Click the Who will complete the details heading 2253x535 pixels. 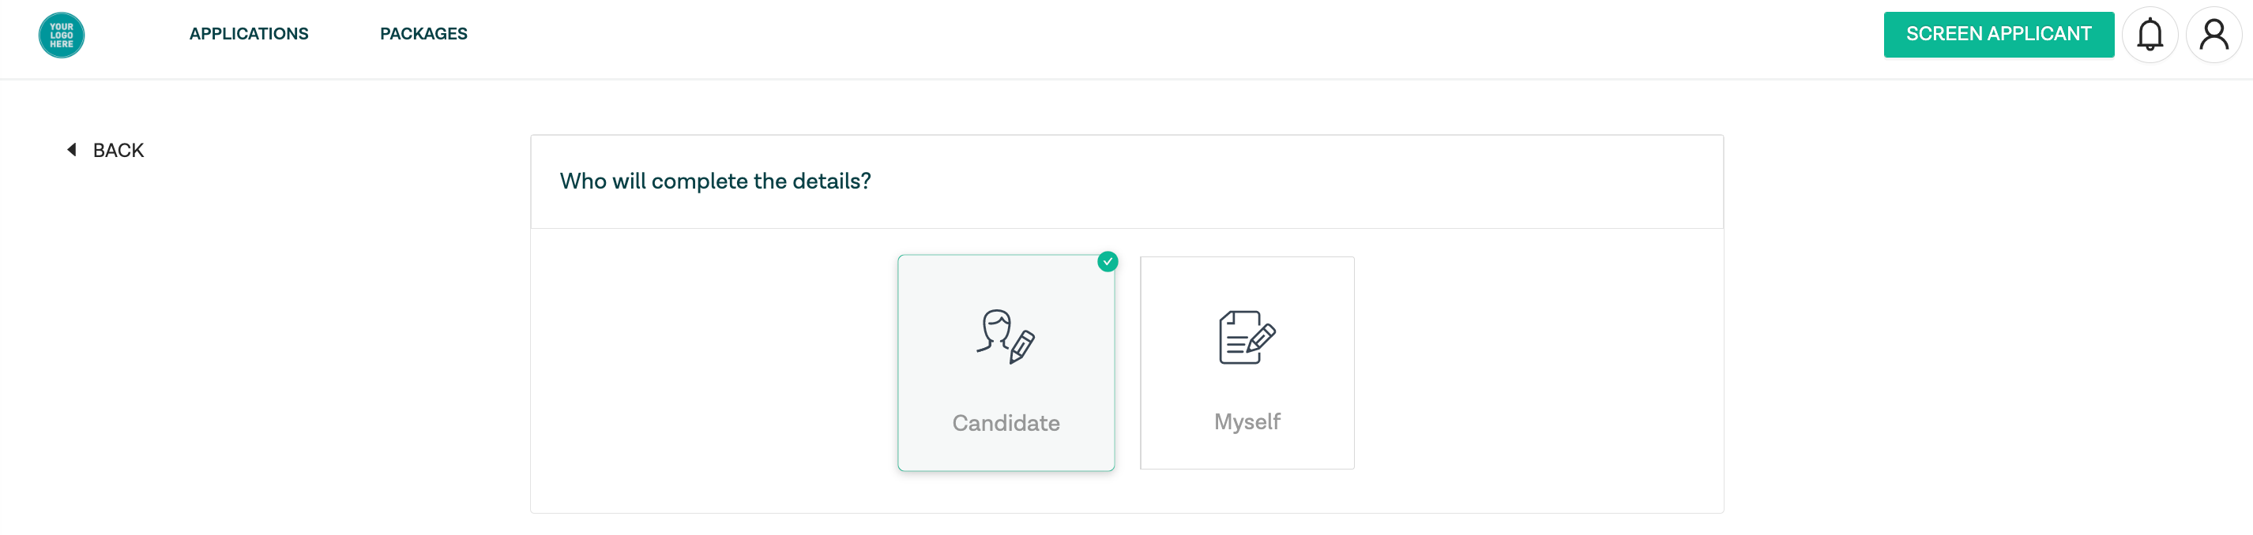[716, 181]
